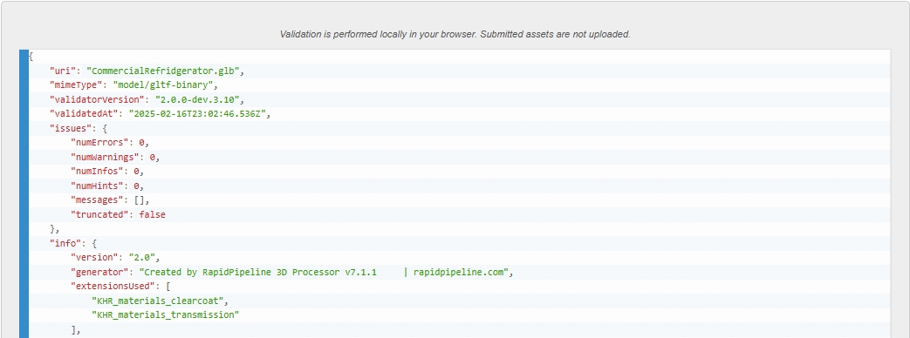Click the "messages" key
The width and height of the screenshot is (910, 338).
coord(97,200)
